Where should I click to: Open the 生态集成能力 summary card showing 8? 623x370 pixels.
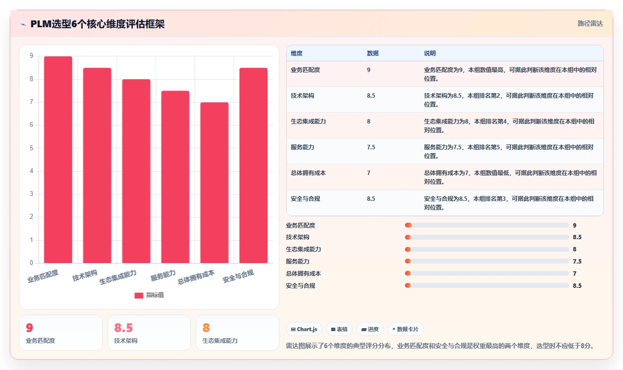tap(238, 333)
